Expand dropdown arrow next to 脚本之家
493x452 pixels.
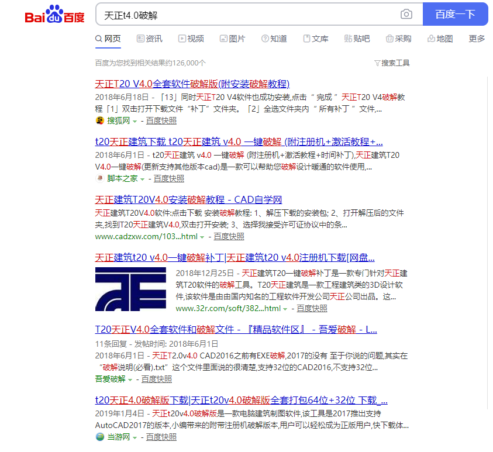[142, 179]
